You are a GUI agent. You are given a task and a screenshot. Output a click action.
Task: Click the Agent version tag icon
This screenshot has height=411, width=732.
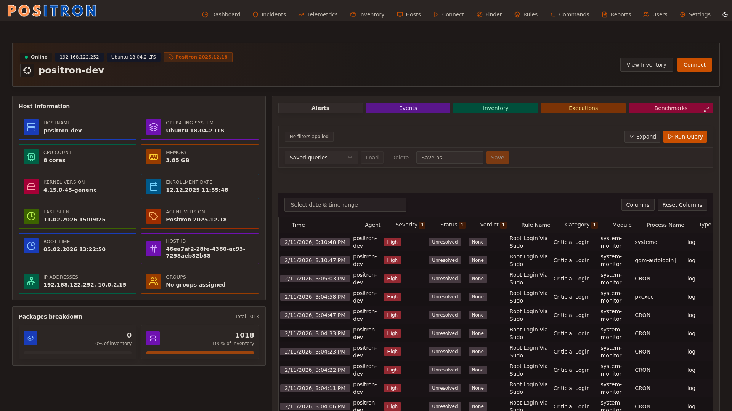(154, 216)
